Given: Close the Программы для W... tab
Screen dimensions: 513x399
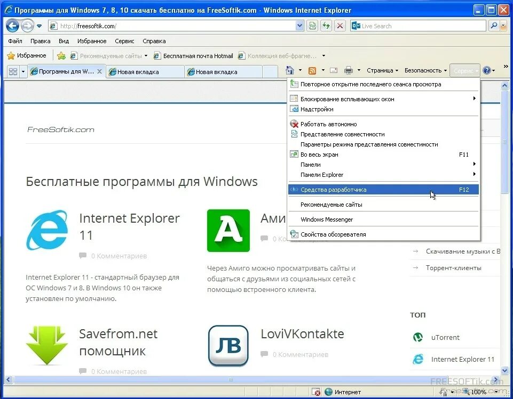Looking at the screenshot, I should coord(100,71).
